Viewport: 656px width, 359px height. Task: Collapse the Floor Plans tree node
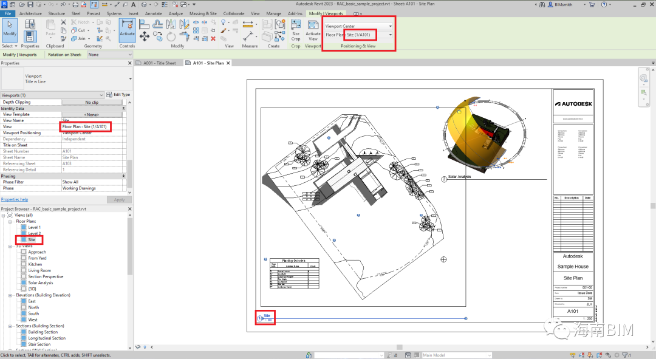pos(10,221)
